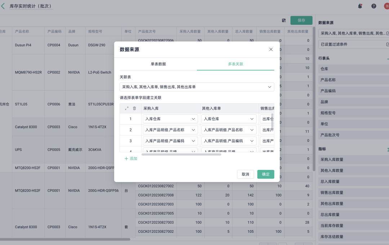
Task: Switch to the 单表数据 tab
Action: pos(158,64)
